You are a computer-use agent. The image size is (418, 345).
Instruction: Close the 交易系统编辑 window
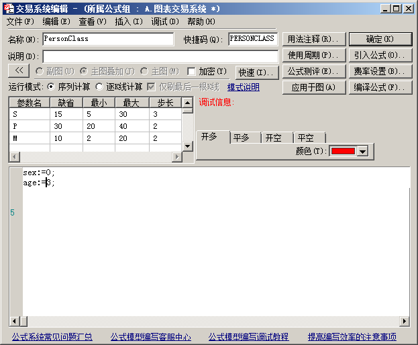point(409,9)
